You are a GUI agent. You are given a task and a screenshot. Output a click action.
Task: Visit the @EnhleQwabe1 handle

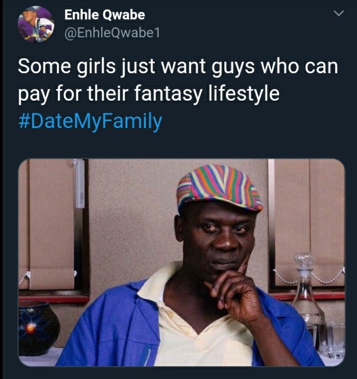tap(112, 33)
